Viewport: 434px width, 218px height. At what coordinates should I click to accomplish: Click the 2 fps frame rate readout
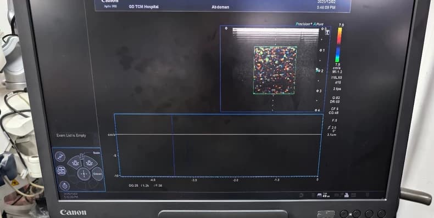337,89
